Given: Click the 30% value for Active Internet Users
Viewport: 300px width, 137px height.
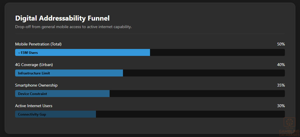Looking at the screenshot, I should [281, 106].
